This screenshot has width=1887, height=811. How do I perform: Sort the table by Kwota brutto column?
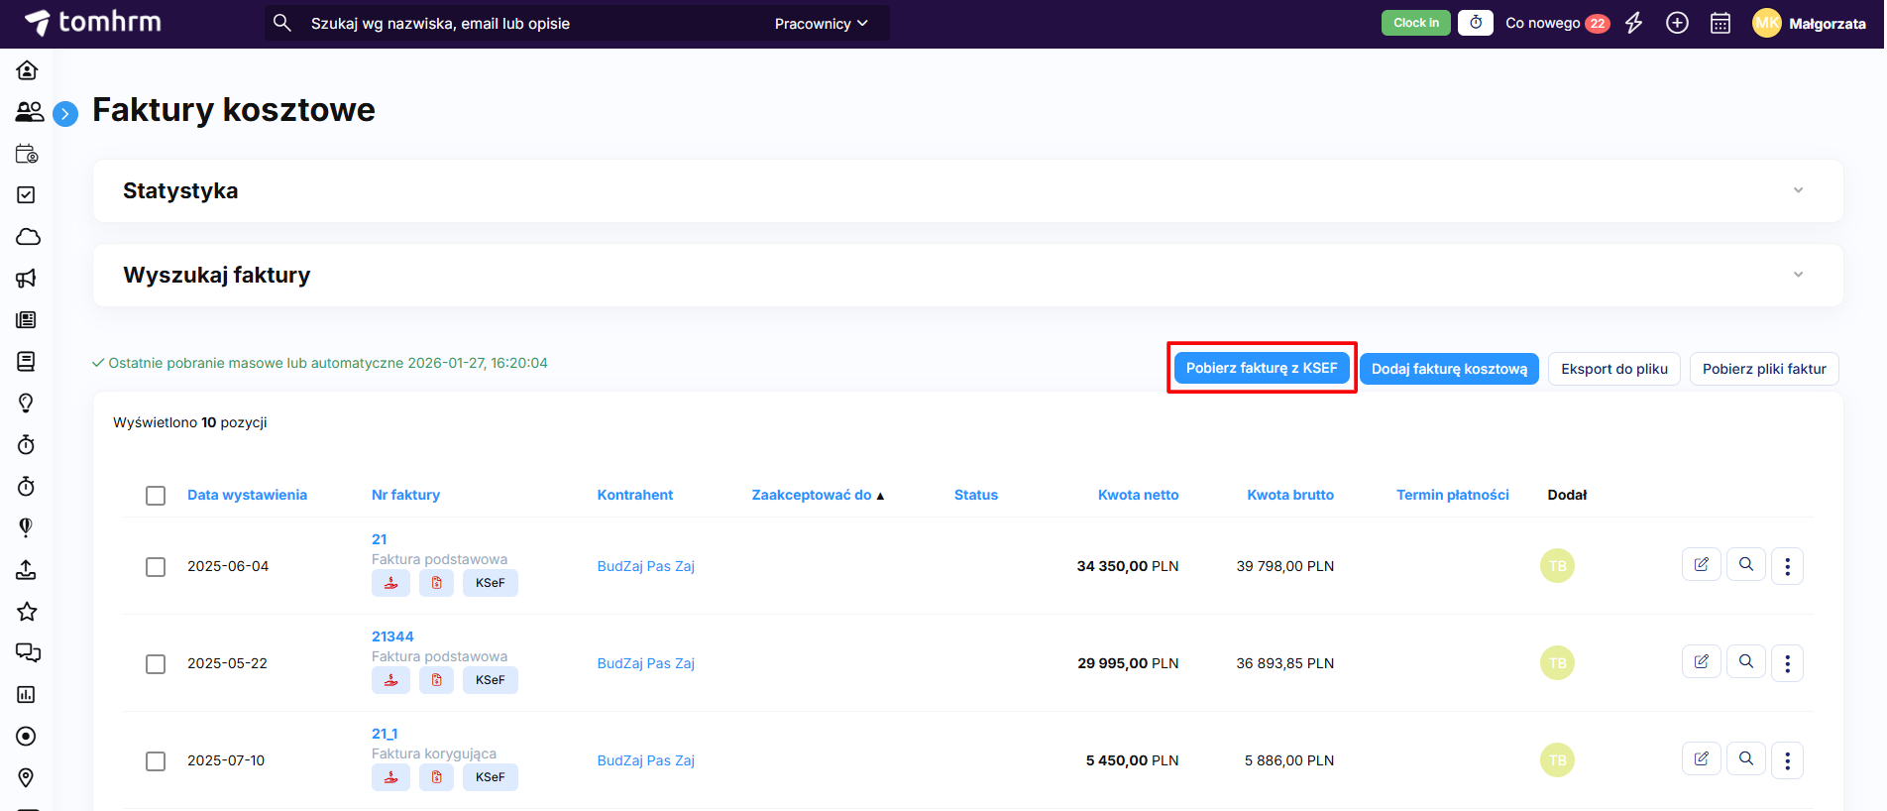[x=1289, y=495]
